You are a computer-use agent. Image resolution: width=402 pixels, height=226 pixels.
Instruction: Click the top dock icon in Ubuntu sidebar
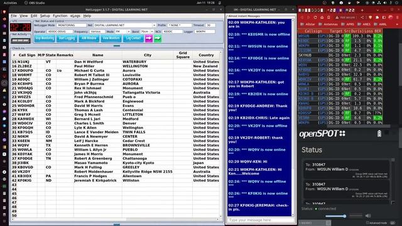coord(4,12)
